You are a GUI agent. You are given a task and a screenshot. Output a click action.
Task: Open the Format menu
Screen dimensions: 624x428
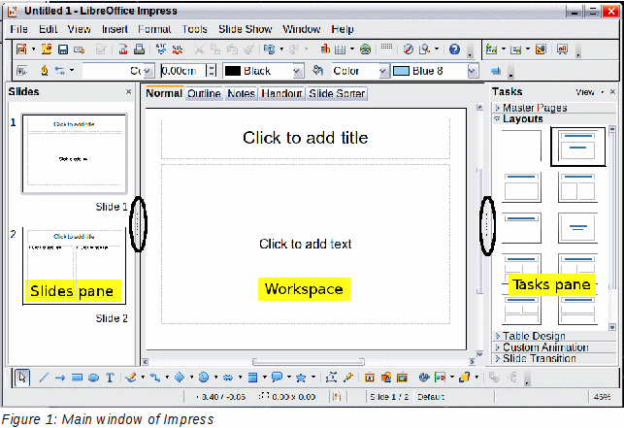pos(154,29)
